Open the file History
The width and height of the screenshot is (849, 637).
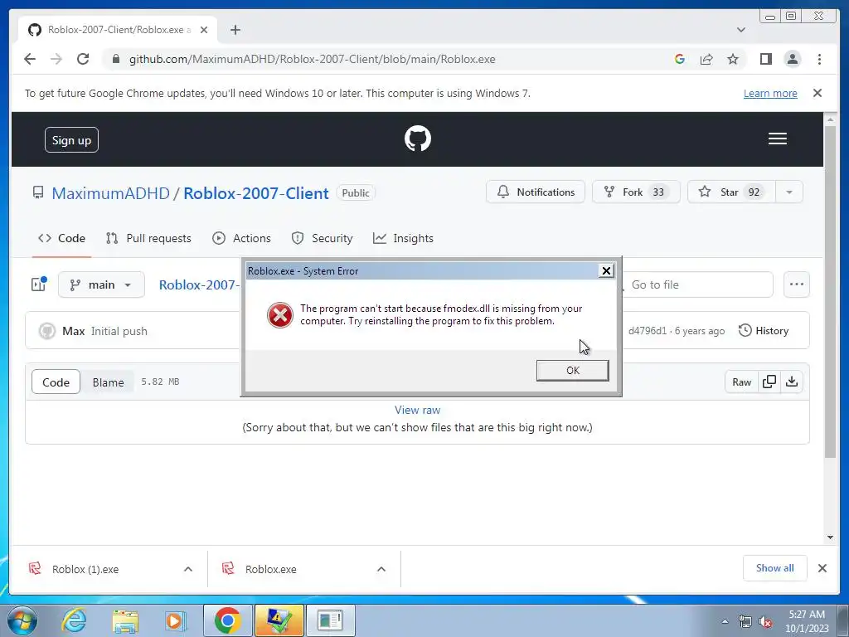click(764, 330)
